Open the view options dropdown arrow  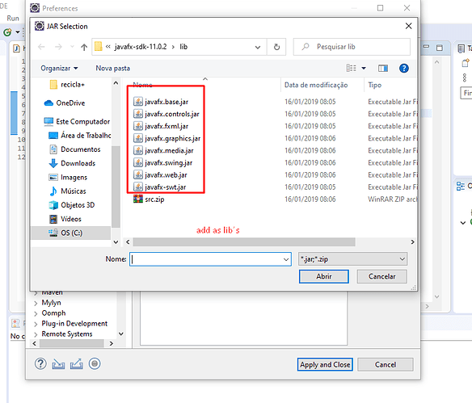[364, 69]
